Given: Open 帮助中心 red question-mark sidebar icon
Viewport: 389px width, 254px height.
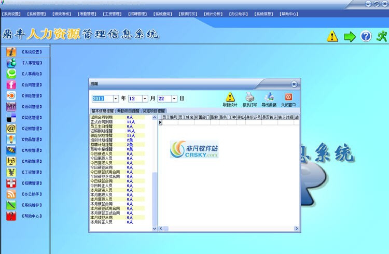Looking at the screenshot, I should 11,216.
